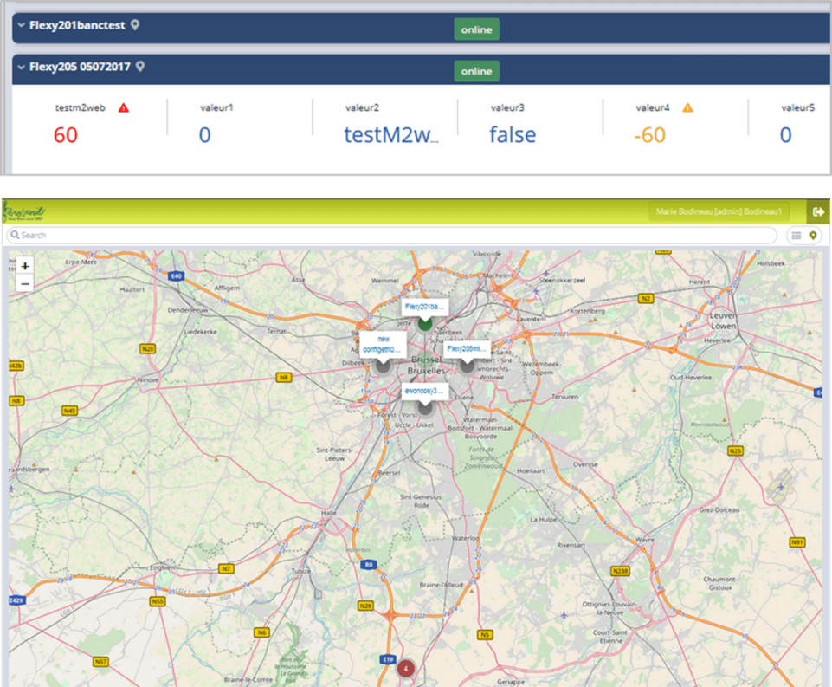Click the red cluster marker numbered 4

(405, 668)
